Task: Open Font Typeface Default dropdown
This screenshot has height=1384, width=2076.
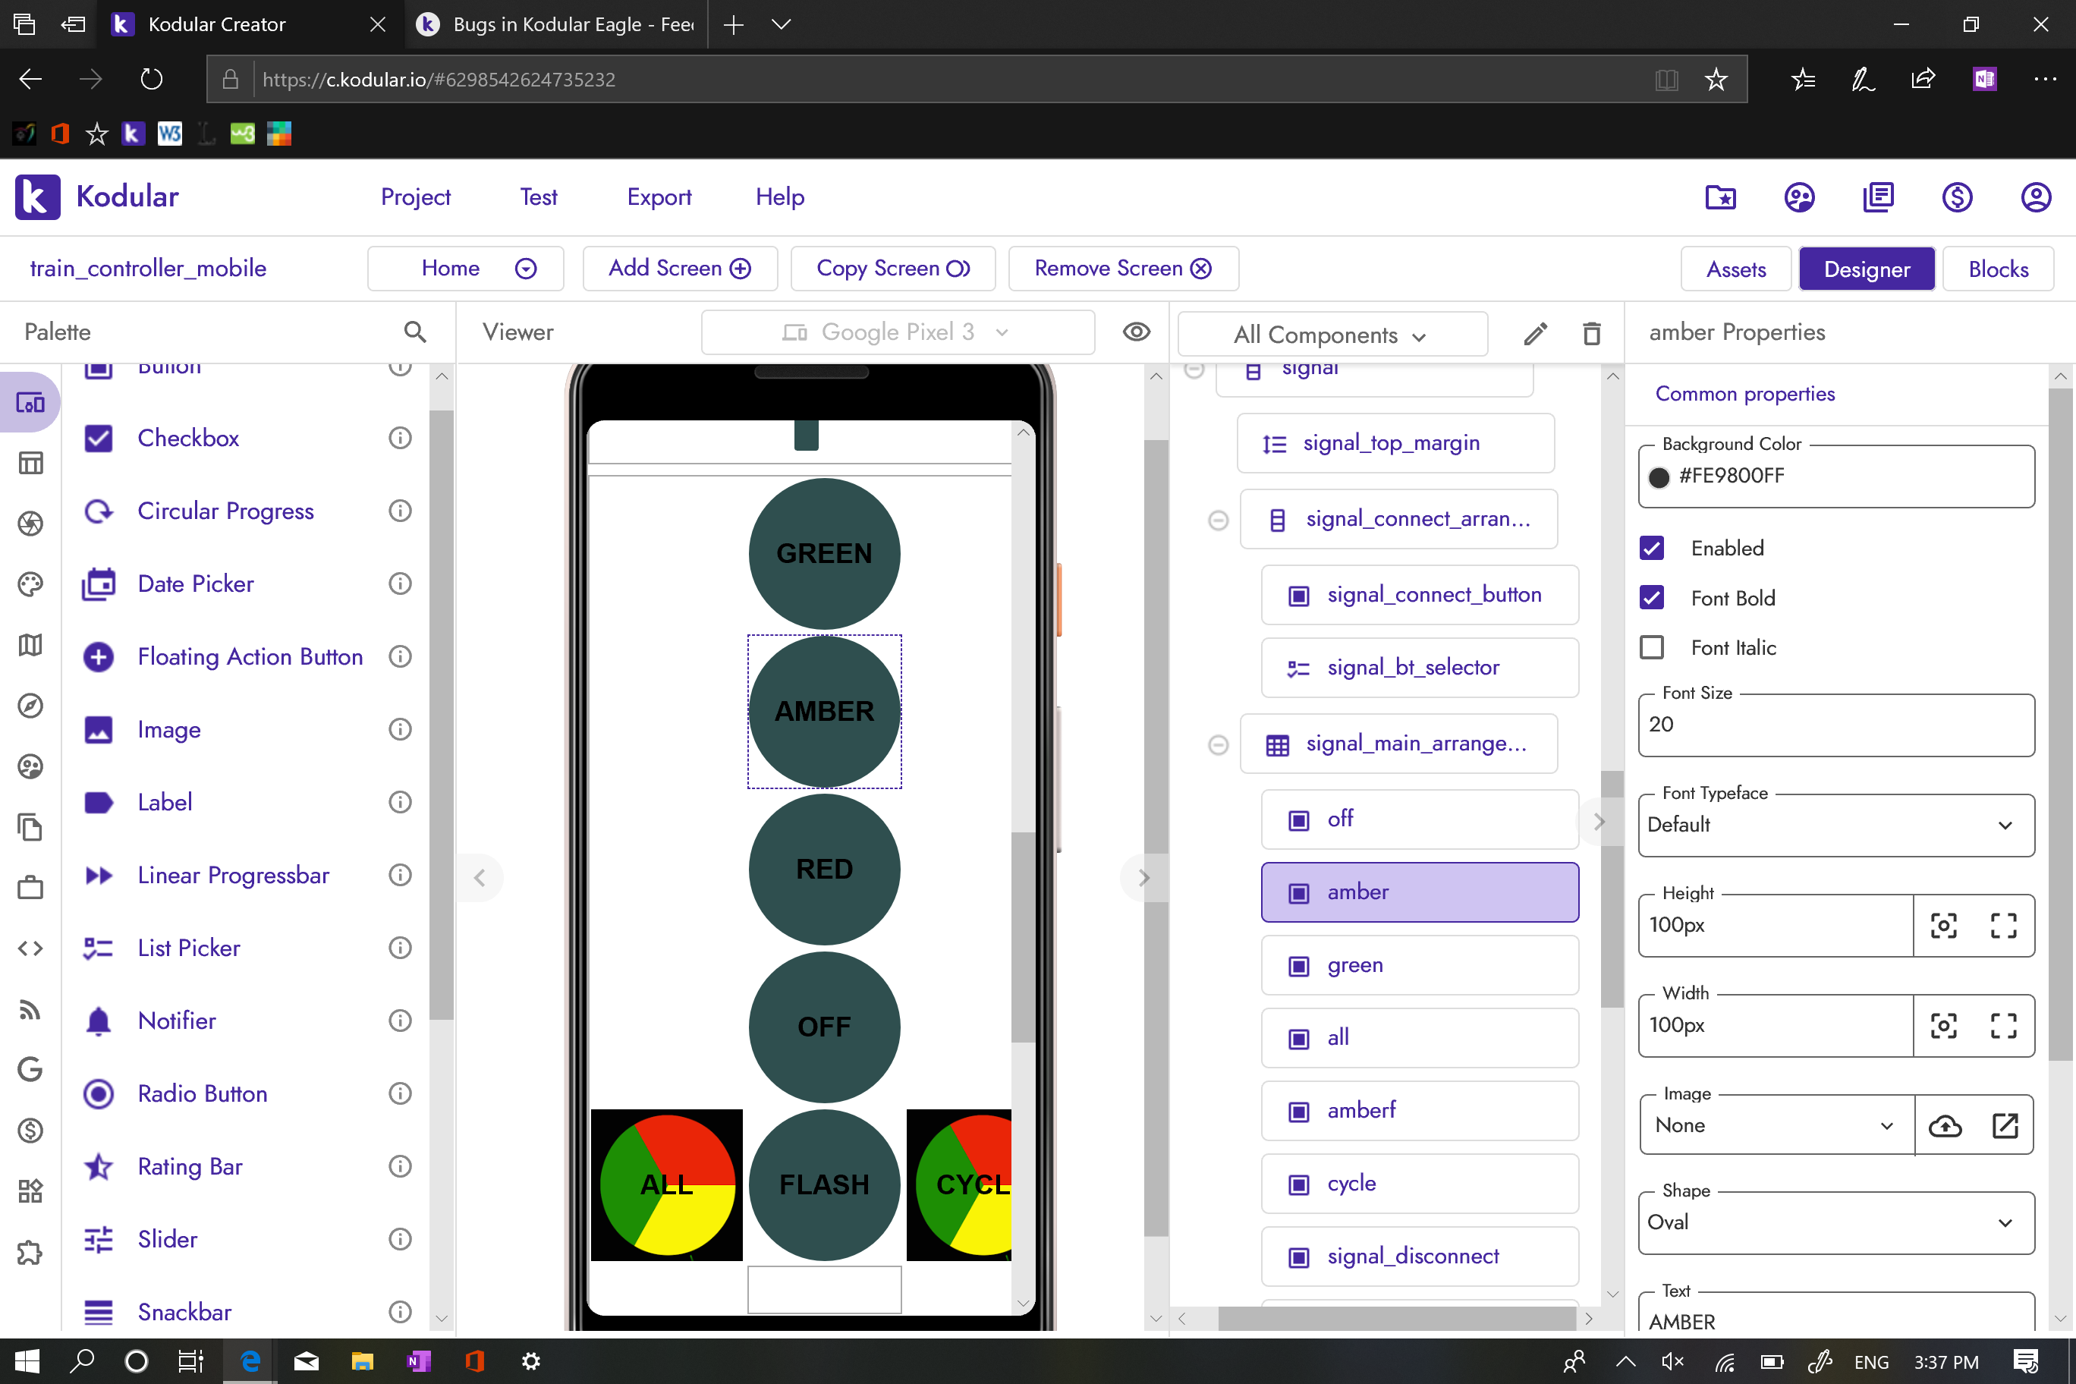Action: pyautogui.click(x=1836, y=826)
